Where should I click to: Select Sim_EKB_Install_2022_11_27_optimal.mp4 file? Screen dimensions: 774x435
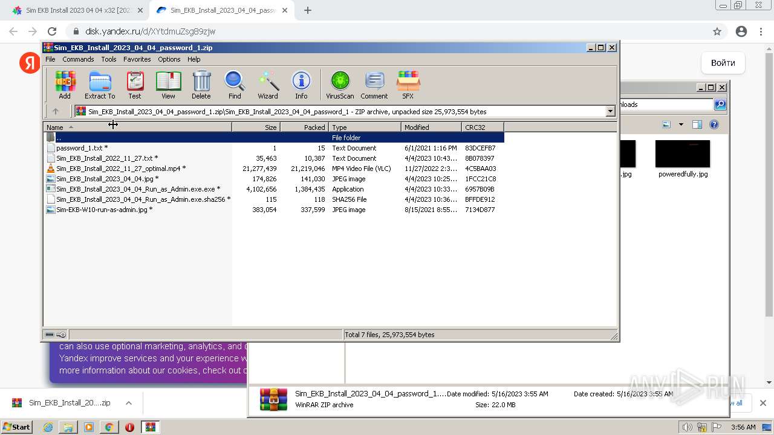274,169
